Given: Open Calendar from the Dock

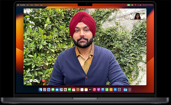Looking at the screenshot, I should pyautogui.click(x=74, y=90).
